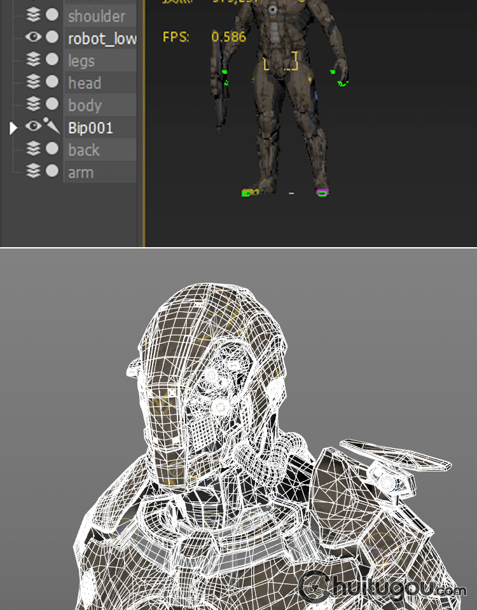
Task: Hide robot_low using its eye icon
Action: (x=34, y=37)
